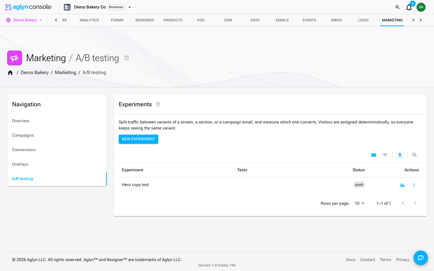Open the Privacy footer link

[x=403, y=260]
